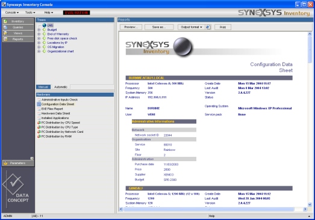
Task: Click the horizontal scrollbar right arrow
Action: pyautogui.click(x=305, y=209)
